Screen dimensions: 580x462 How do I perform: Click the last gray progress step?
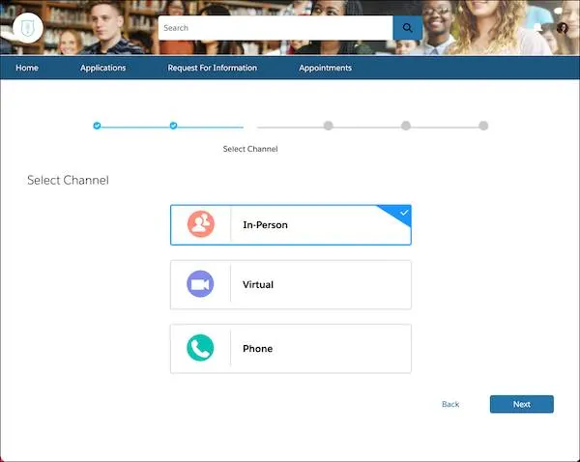(483, 126)
